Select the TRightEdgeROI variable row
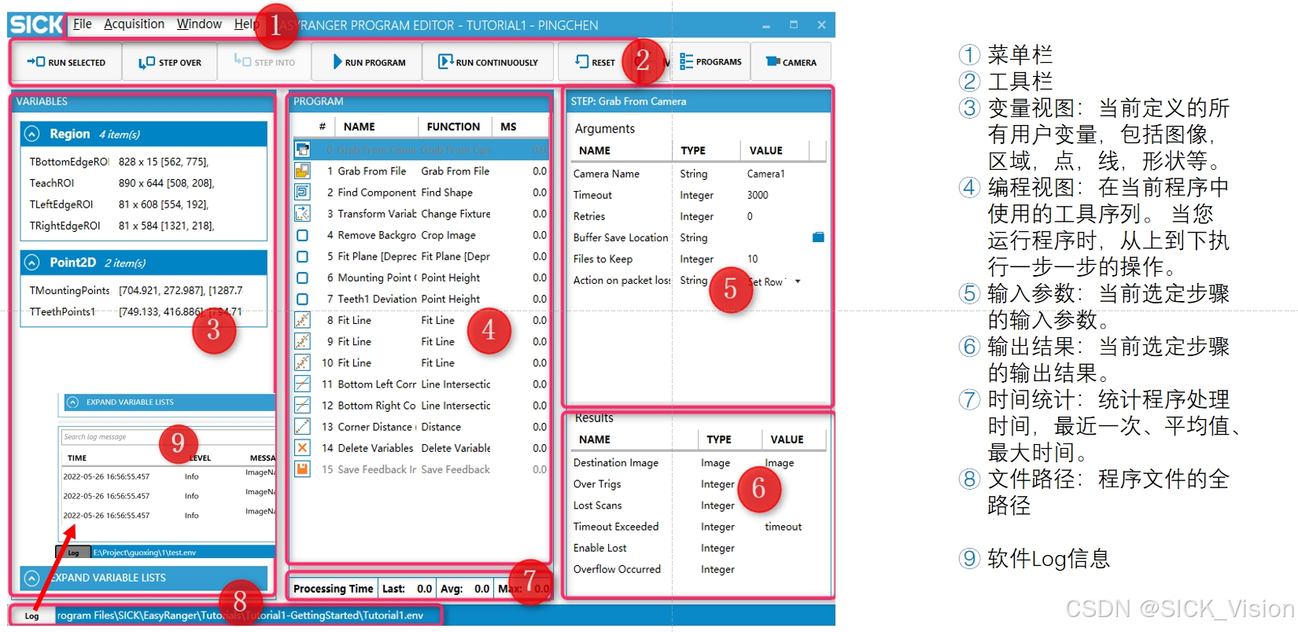The image size is (1298, 632). point(144,226)
